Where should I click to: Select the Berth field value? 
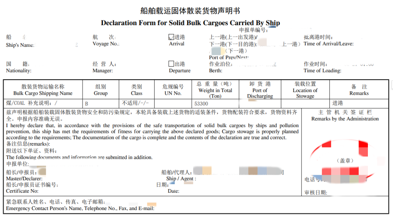tap(255, 64)
